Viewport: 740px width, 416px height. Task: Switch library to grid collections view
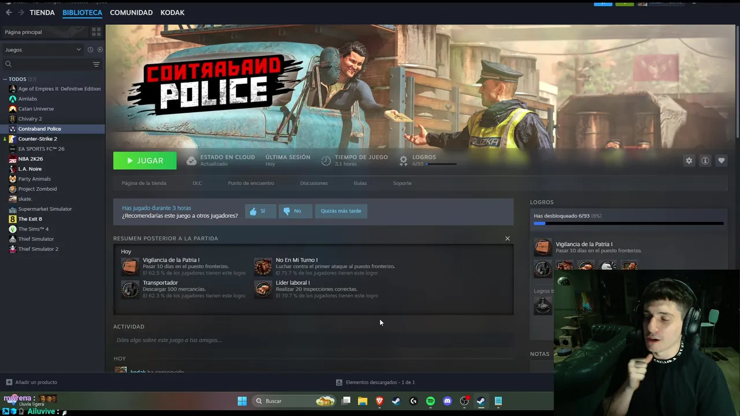tap(96, 32)
